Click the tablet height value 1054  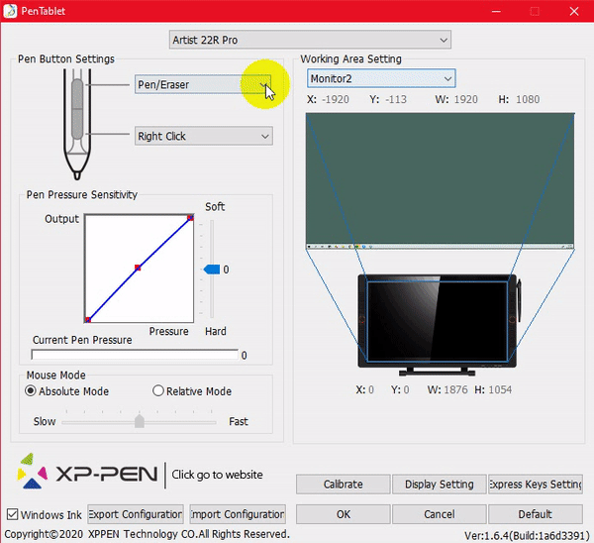(500, 389)
